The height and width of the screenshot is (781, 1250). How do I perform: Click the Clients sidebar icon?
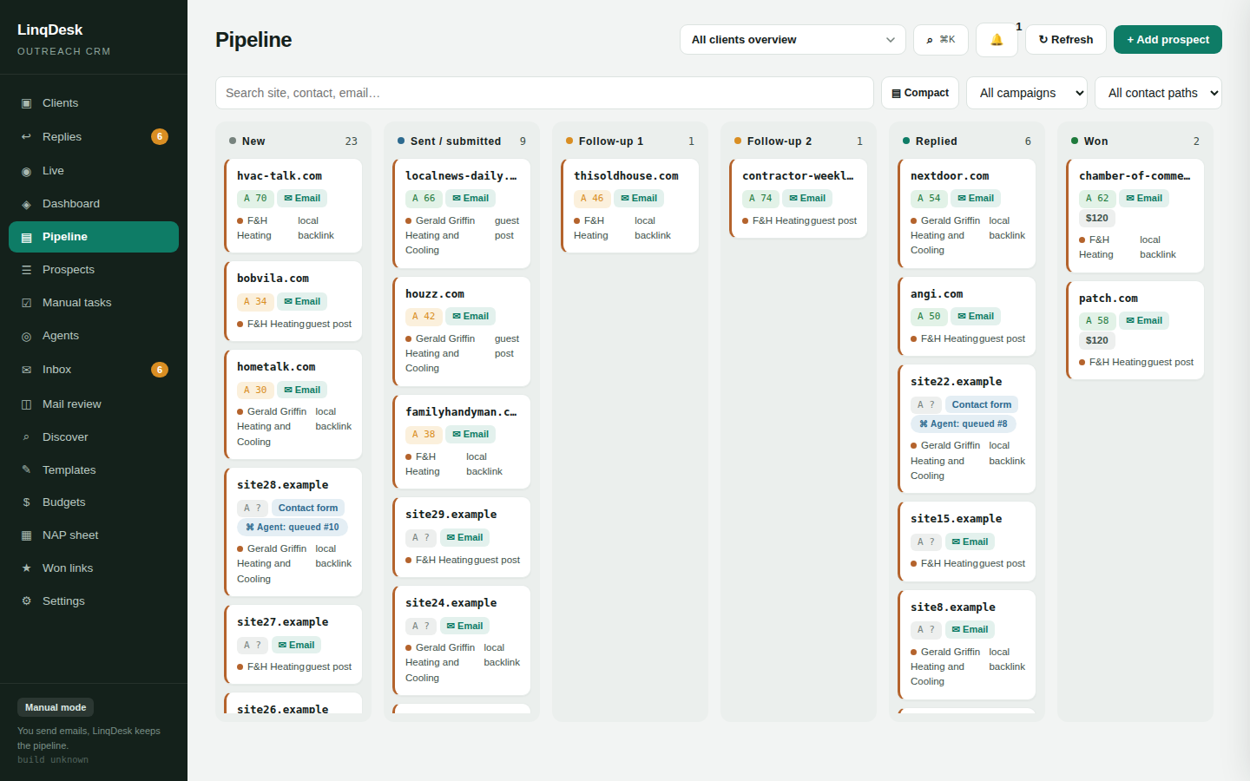tap(26, 103)
